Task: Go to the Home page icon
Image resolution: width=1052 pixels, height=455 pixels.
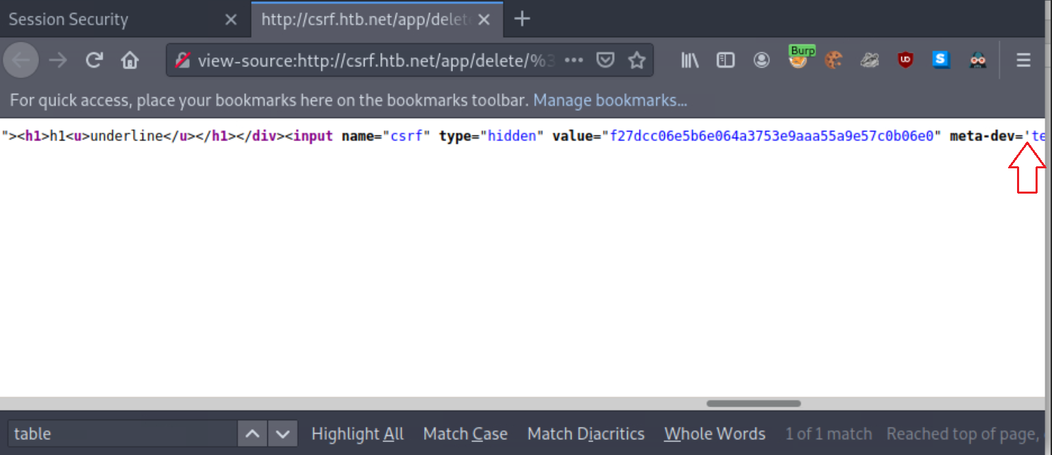Action: click(x=130, y=61)
